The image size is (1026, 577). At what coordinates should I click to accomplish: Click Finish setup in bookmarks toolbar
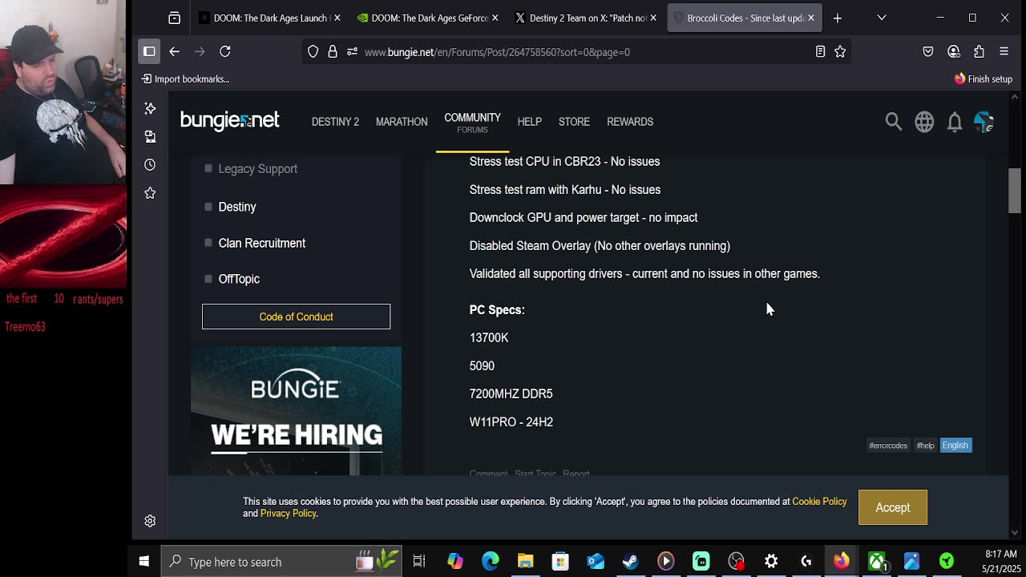click(x=984, y=79)
